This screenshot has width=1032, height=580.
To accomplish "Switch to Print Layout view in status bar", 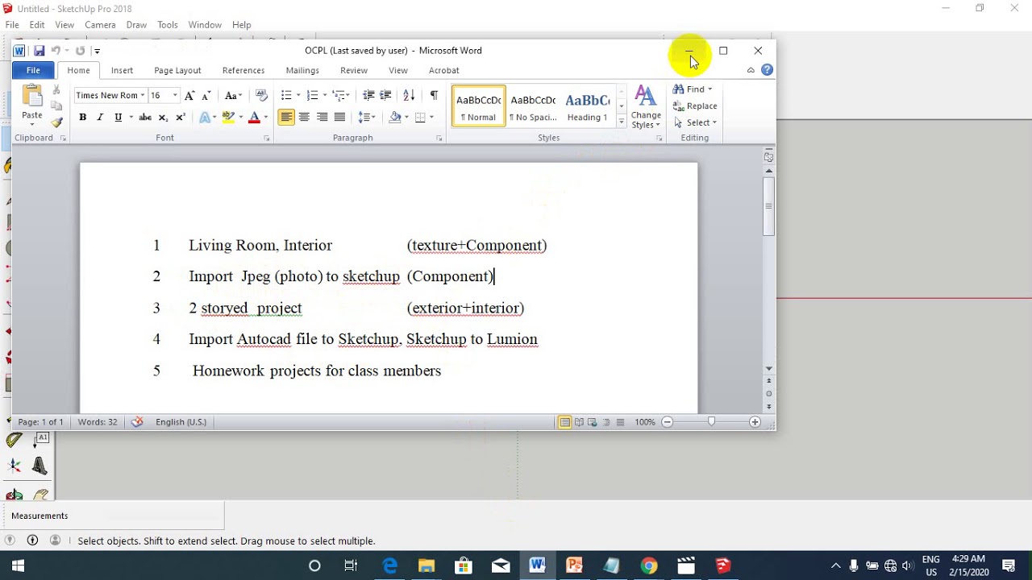I will pyautogui.click(x=565, y=422).
